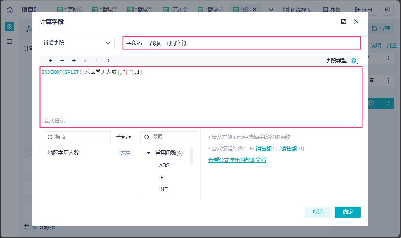Select the INT function

point(163,189)
